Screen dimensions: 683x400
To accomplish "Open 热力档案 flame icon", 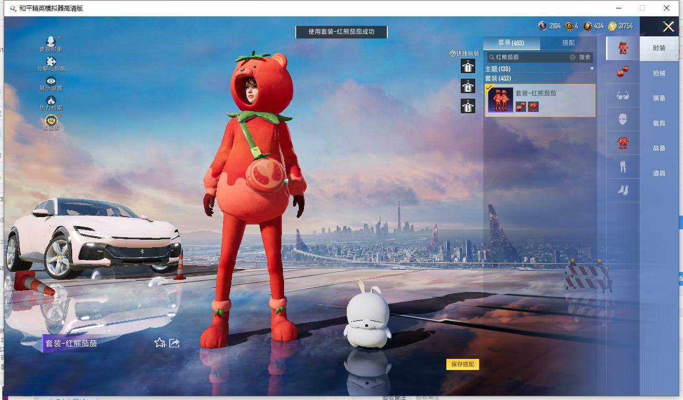I will (x=51, y=103).
